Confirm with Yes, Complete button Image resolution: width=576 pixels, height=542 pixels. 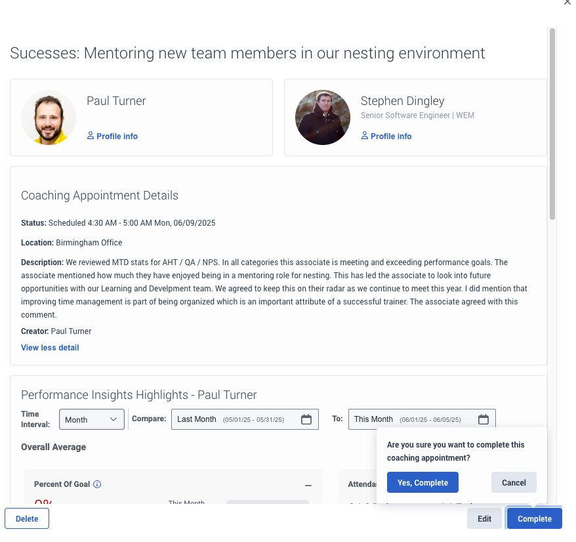click(422, 482)
